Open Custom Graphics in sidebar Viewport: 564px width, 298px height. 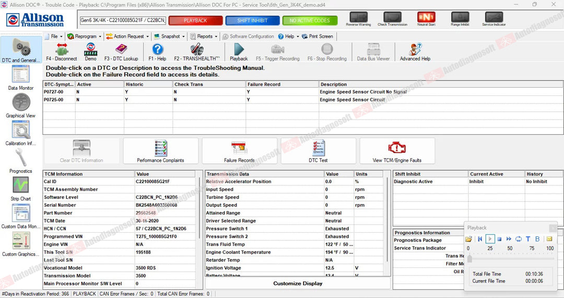tap(21, 244)
